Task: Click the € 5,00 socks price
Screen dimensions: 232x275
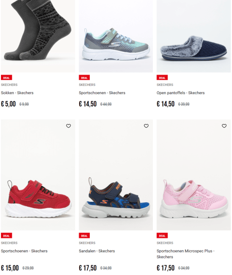Action: 8,104
